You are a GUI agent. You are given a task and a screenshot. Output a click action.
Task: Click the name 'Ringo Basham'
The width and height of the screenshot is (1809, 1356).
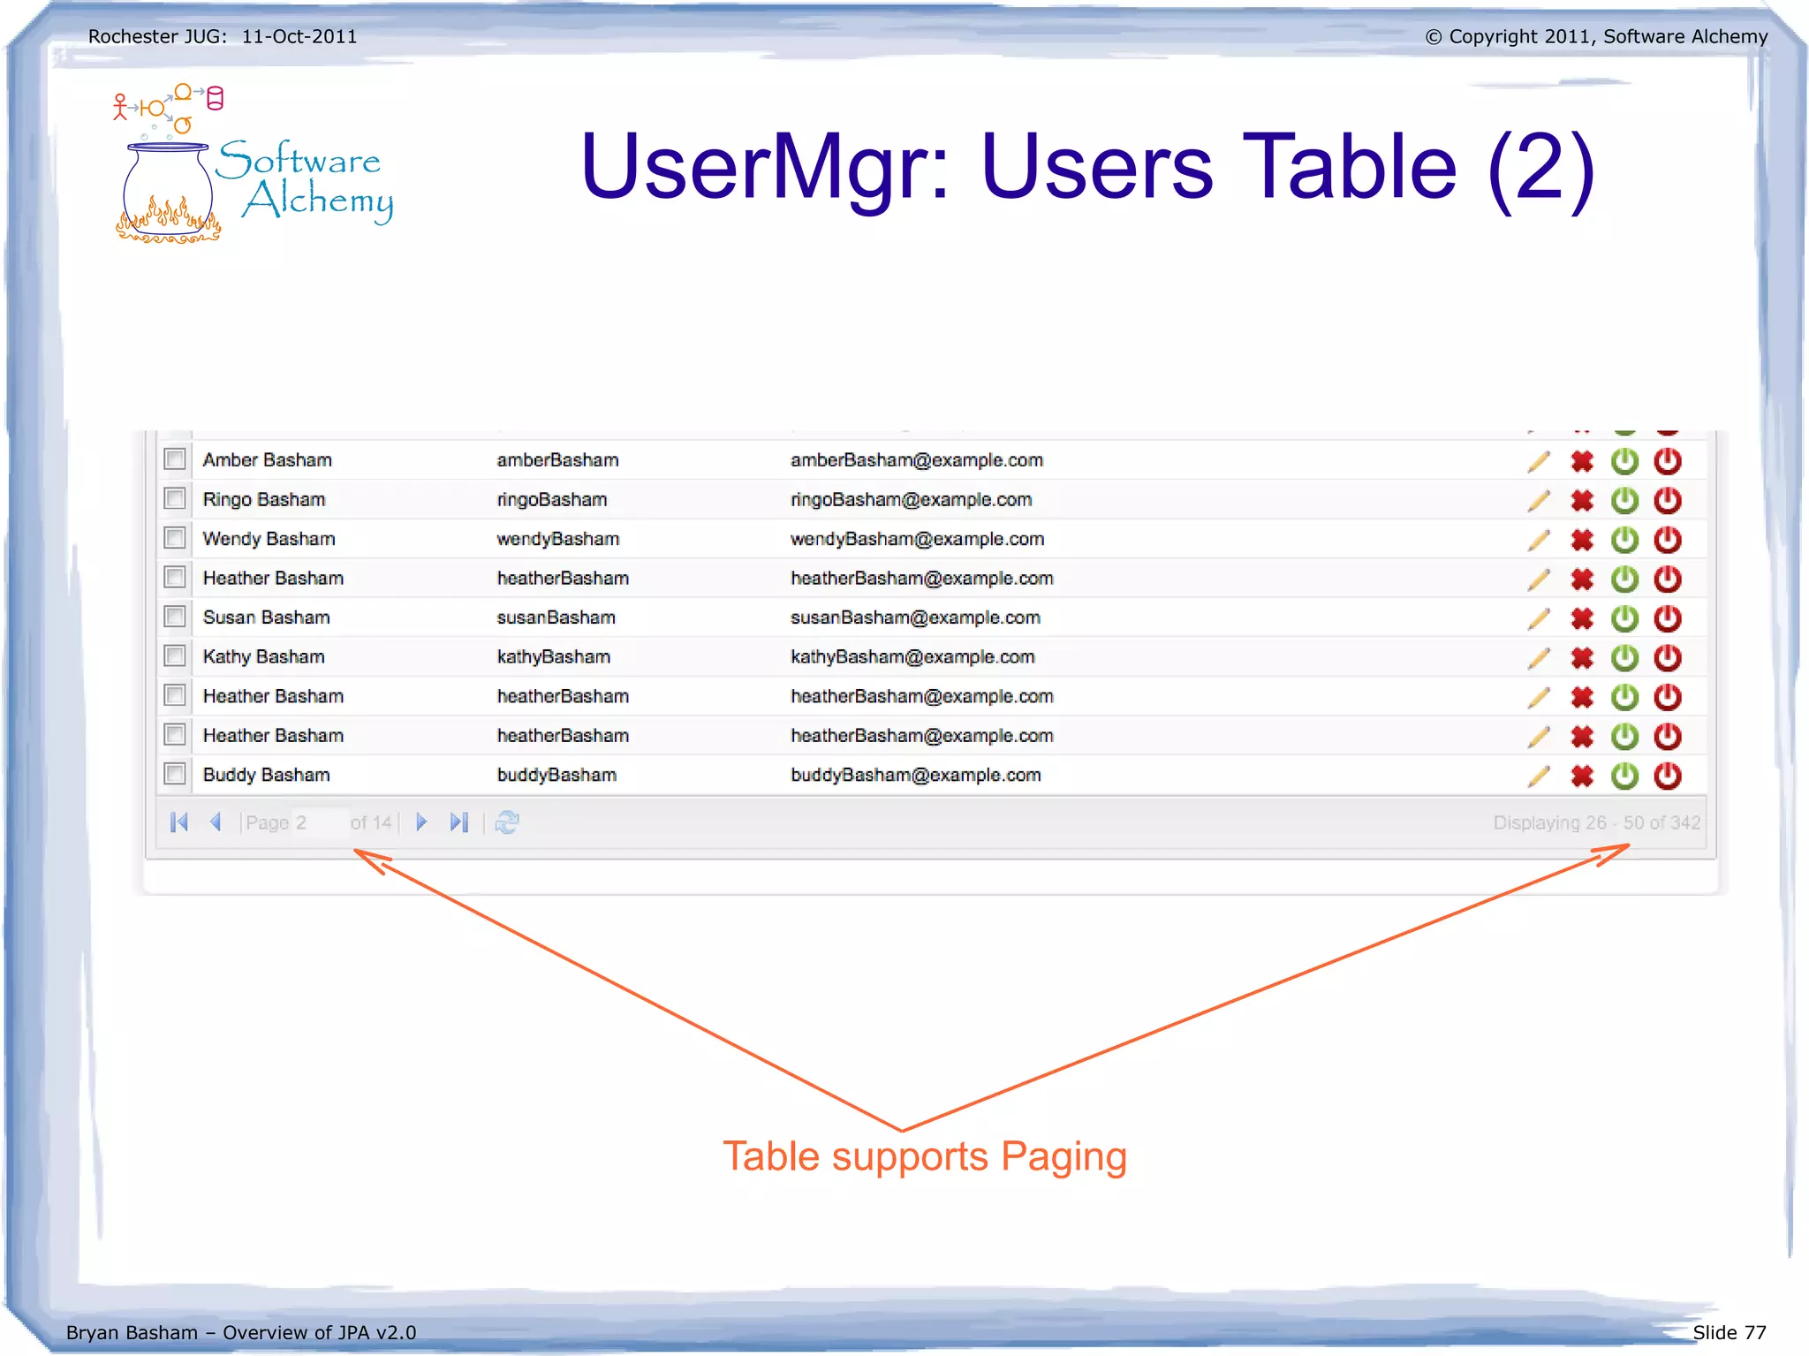264,500
